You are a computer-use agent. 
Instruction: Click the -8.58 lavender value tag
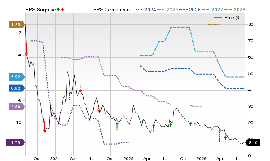17,107
